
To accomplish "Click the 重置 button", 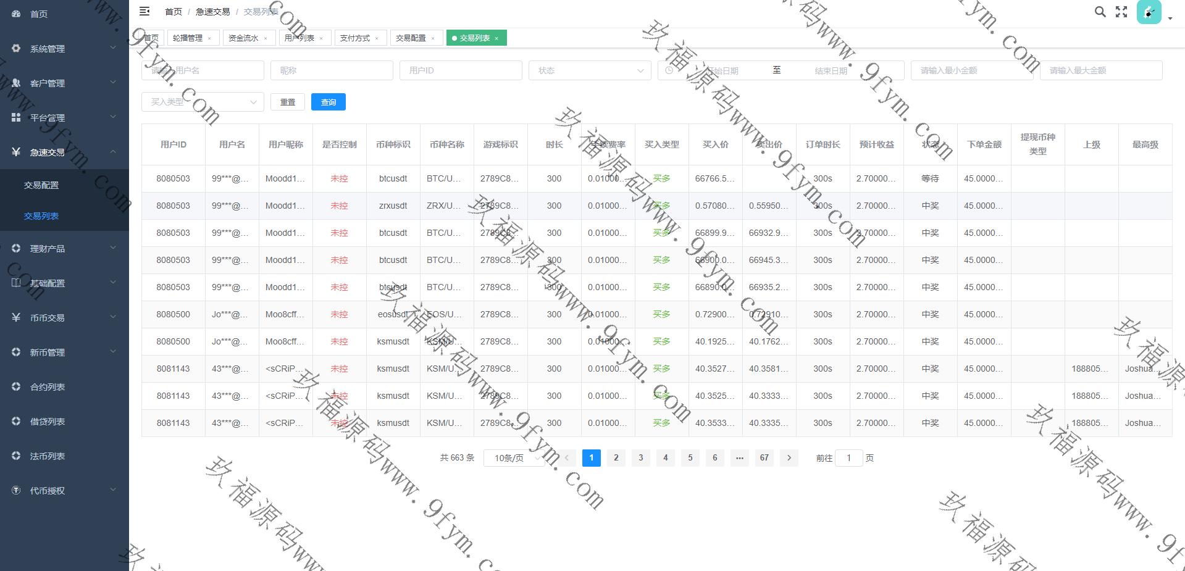I will click(x=288, y=102).
